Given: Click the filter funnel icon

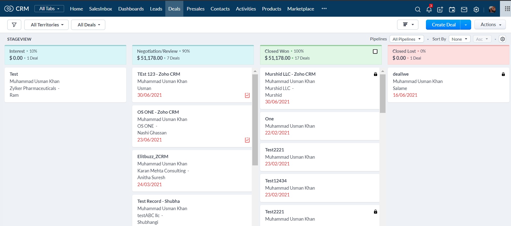Looking at the screenshot, I should coord(14,25).
